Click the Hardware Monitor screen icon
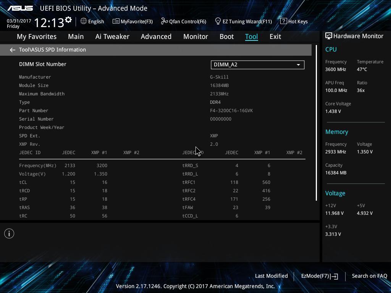 [x=329, y=36]
